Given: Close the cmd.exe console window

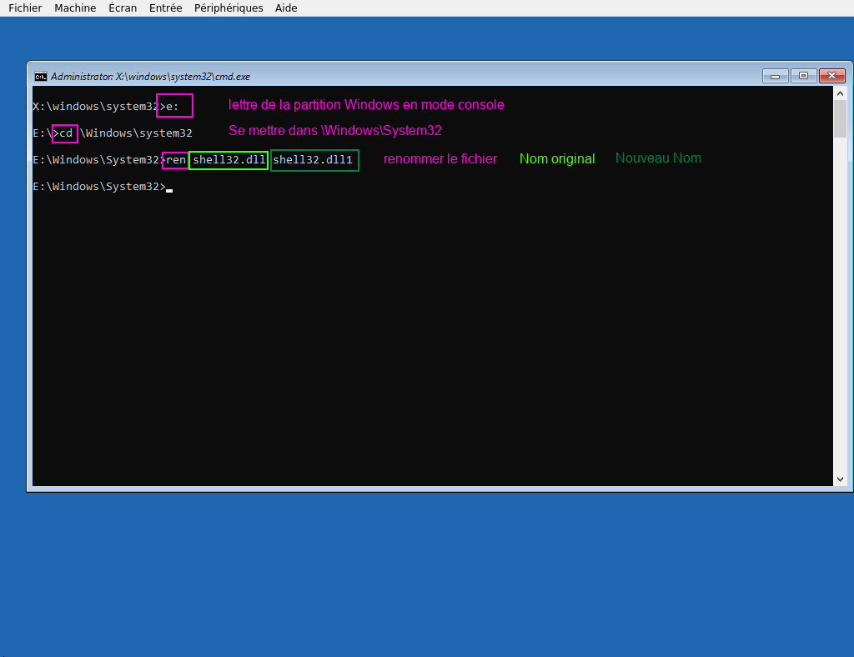Looking at the screenshot, I should click(x=831, y=76).
